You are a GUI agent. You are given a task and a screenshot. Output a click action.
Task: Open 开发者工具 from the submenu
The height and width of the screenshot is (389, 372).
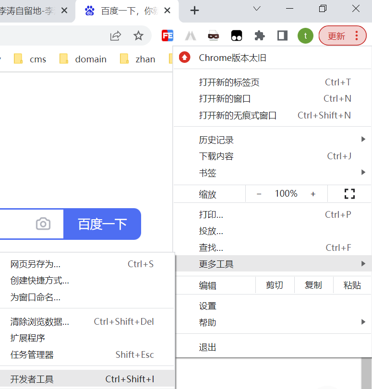click(x=87, y=379)
